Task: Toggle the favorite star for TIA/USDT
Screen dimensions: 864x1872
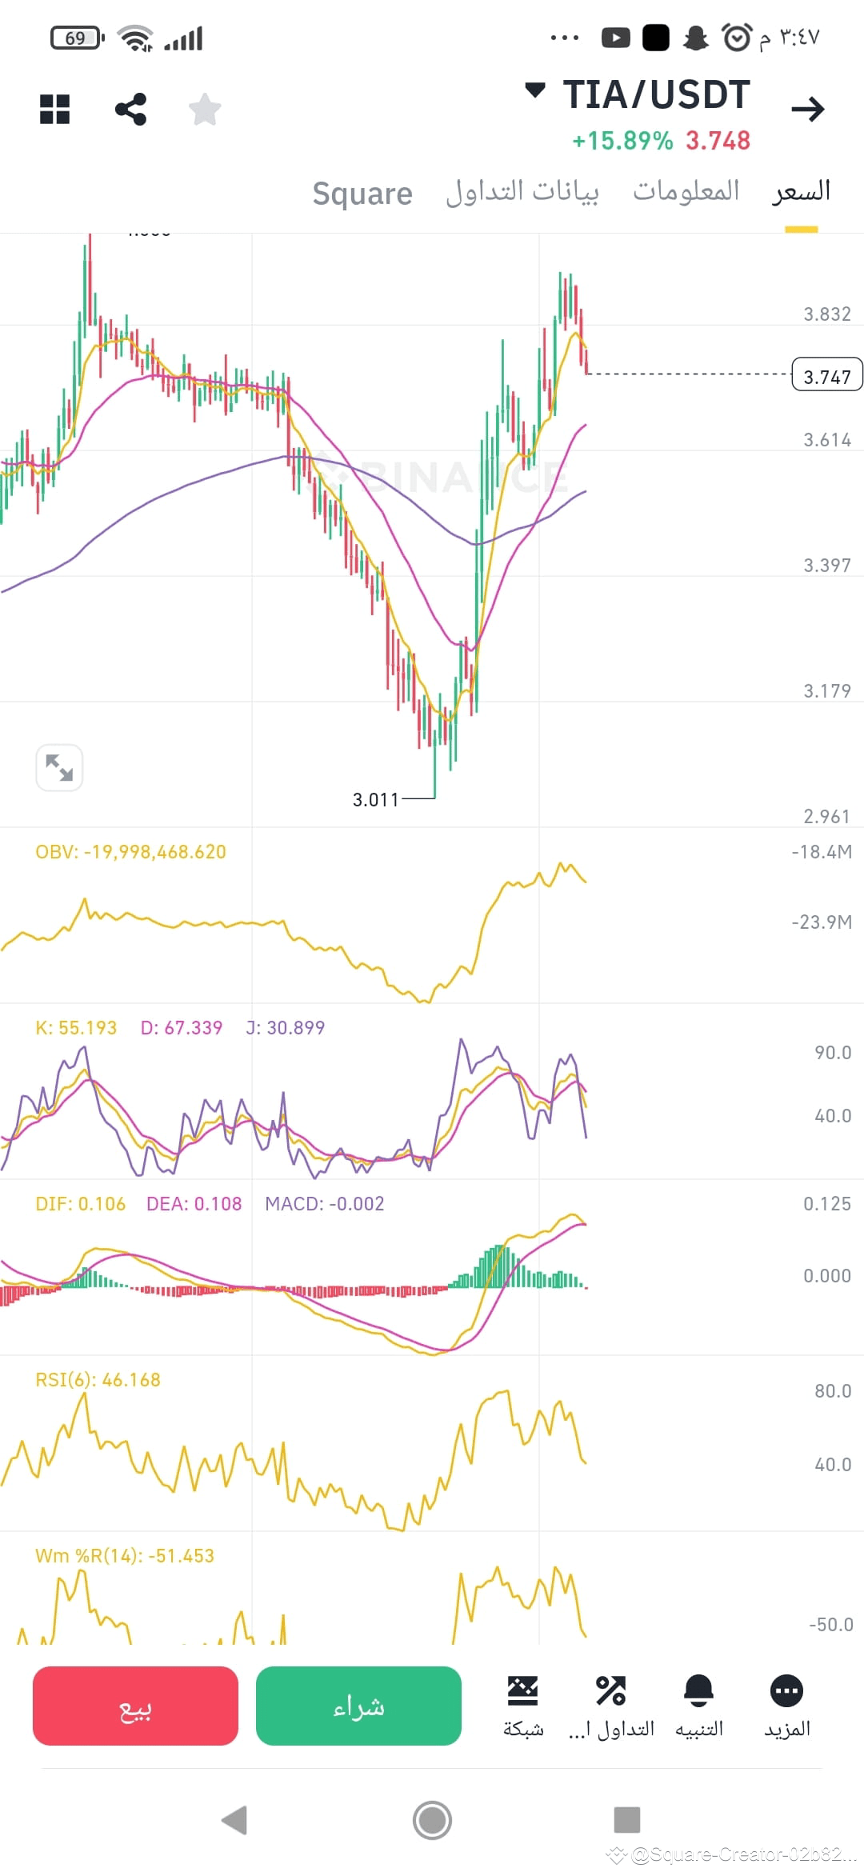Action: (x=205, y=109)
